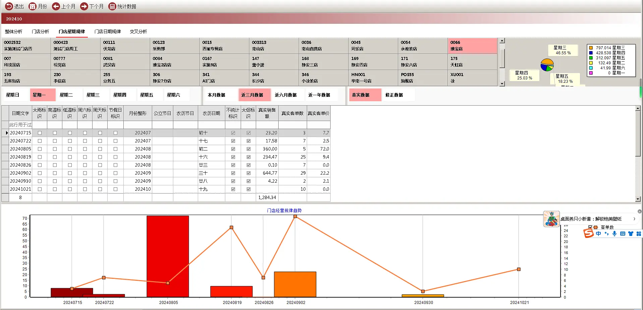Select store 0081 武汉店
Viewport: 643px width, 310px height.
[x=125, y=62]
